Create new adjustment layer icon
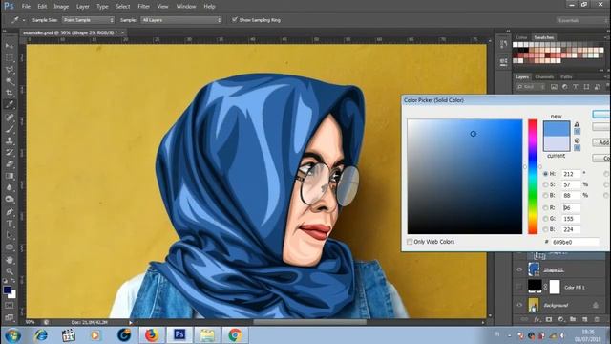Viewport: 611px width, 344px height. pos(560,319)
